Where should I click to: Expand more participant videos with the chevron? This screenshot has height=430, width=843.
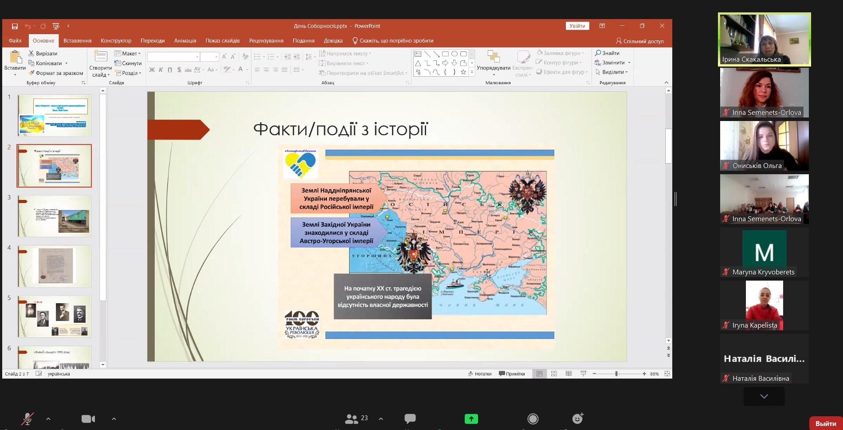(x=764, y=396)
